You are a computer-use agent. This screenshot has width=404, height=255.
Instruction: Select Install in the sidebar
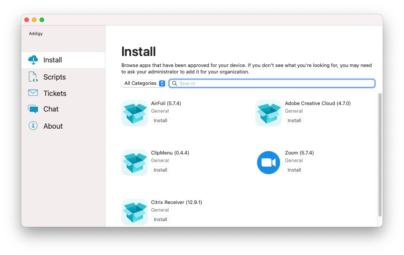coord(63,60)
